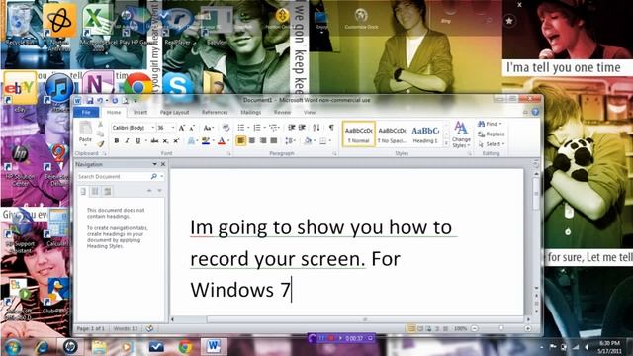Click the Multilevel List icon

273,128
